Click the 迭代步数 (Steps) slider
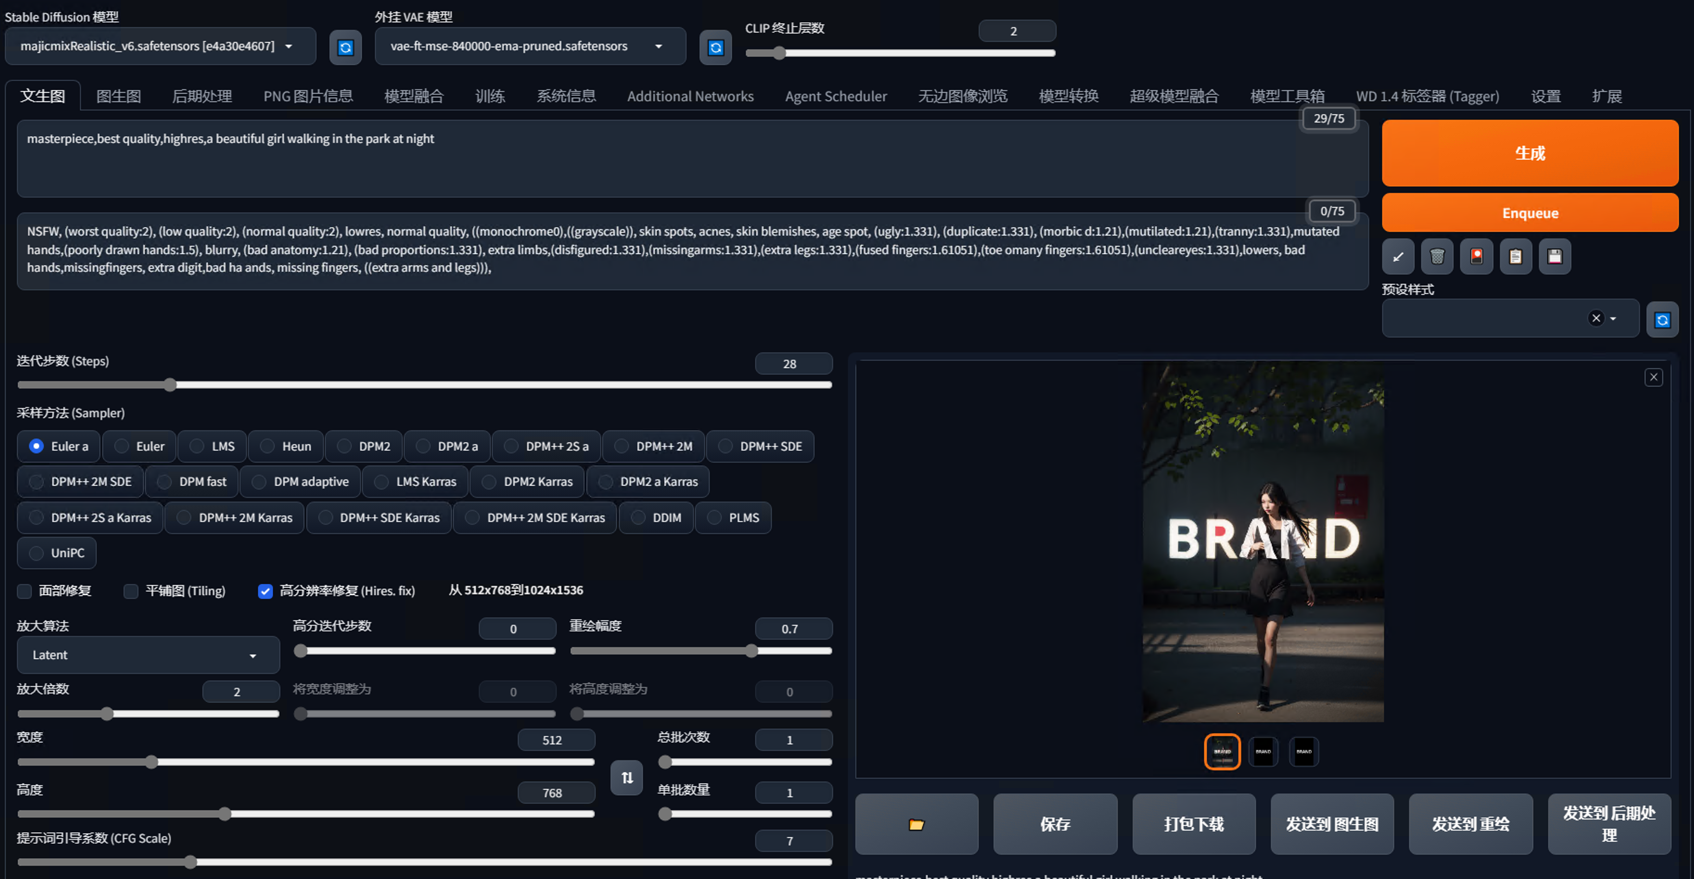Viewport: 1694px width, 879px height. (425, 385)
